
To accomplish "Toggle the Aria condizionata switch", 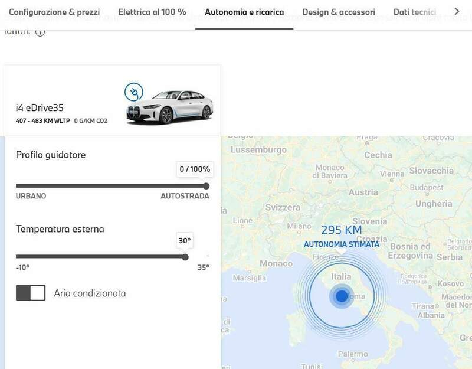I will coord(31,293).
